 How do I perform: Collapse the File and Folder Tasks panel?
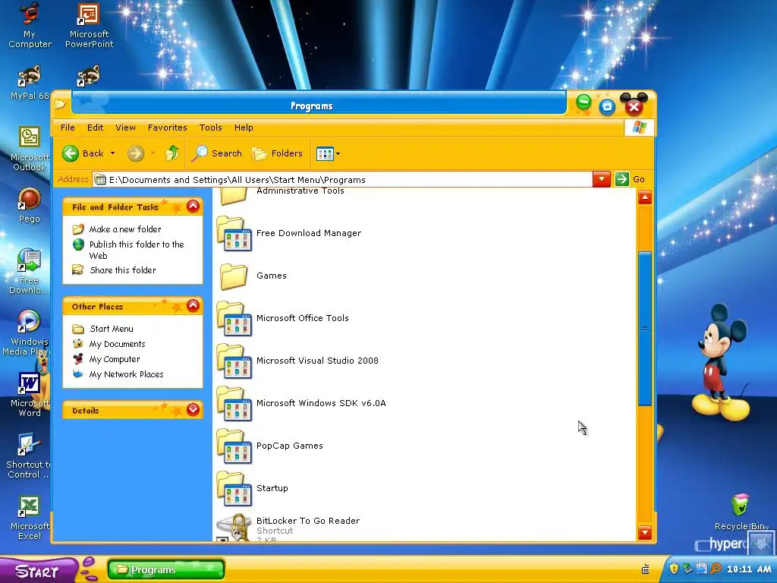pyautogui.click(x=193, y=206)
